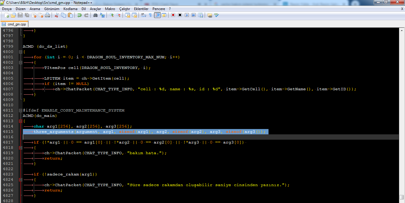Viewport: 405px width, 203px height.
Task: Start macro recording with red dot
Action: point(173,15)
